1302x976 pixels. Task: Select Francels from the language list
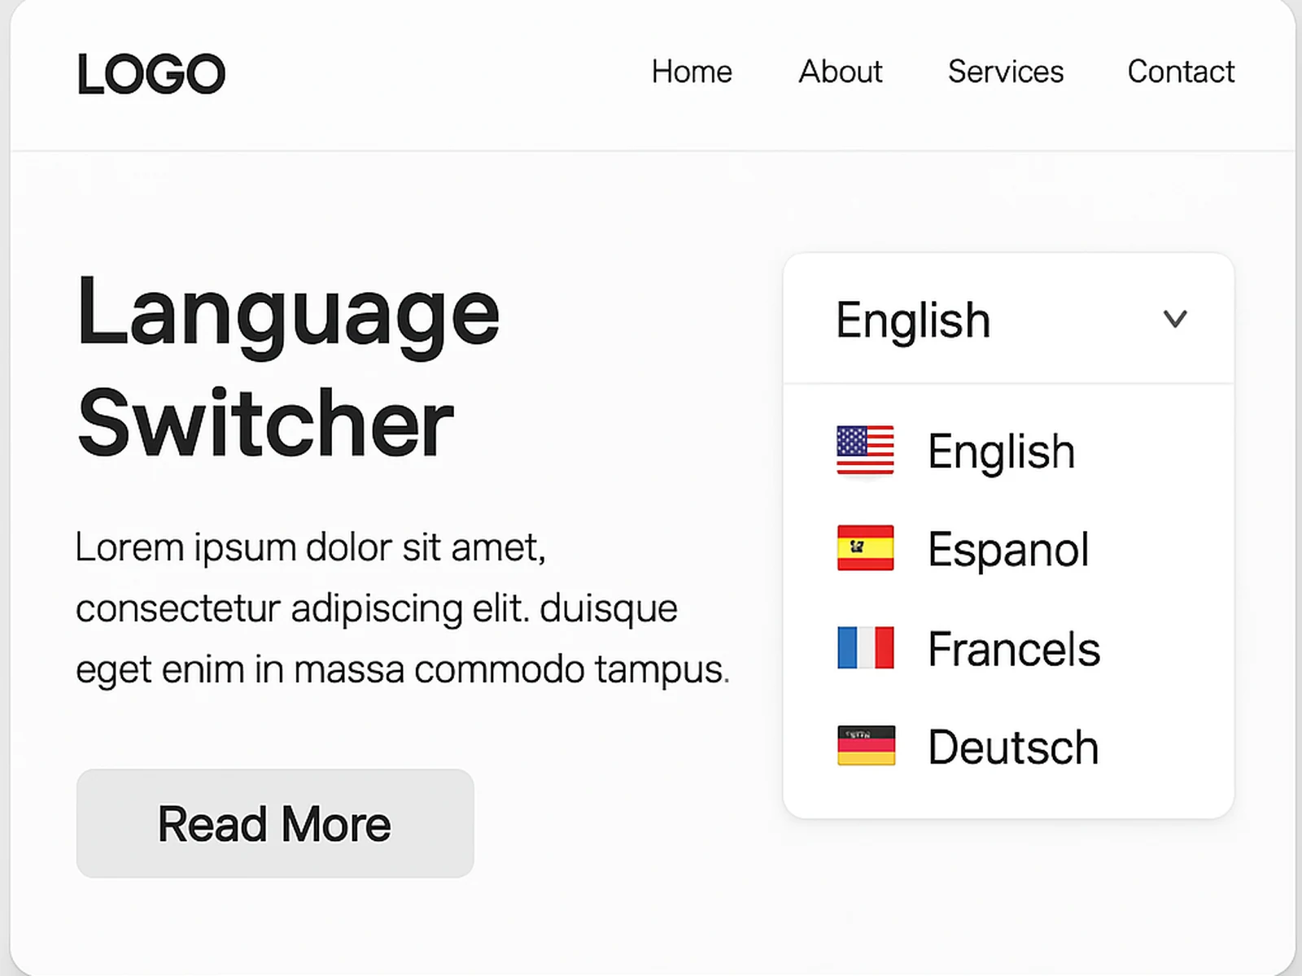coord(1013,647)
